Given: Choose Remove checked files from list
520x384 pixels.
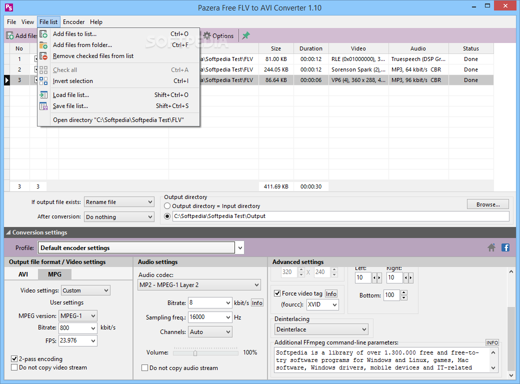Looking at the screenshot, I should pyautogui.click(x=118, y=56).
